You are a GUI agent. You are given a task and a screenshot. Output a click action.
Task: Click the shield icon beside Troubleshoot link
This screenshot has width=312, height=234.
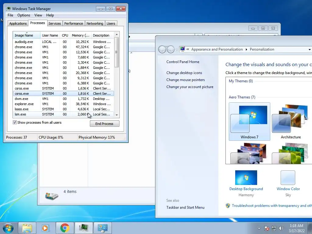tap(228, 206)
